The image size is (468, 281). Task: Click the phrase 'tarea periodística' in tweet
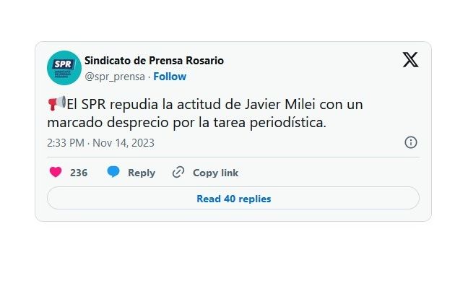[269, 122]
